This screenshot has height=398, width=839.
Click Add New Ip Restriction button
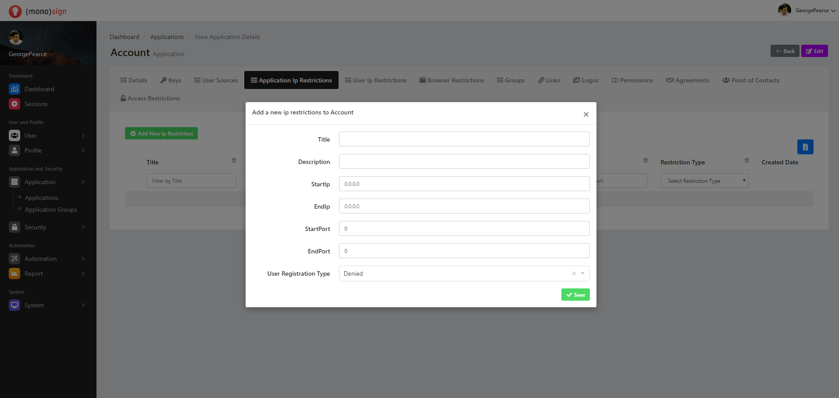point(161,133)
